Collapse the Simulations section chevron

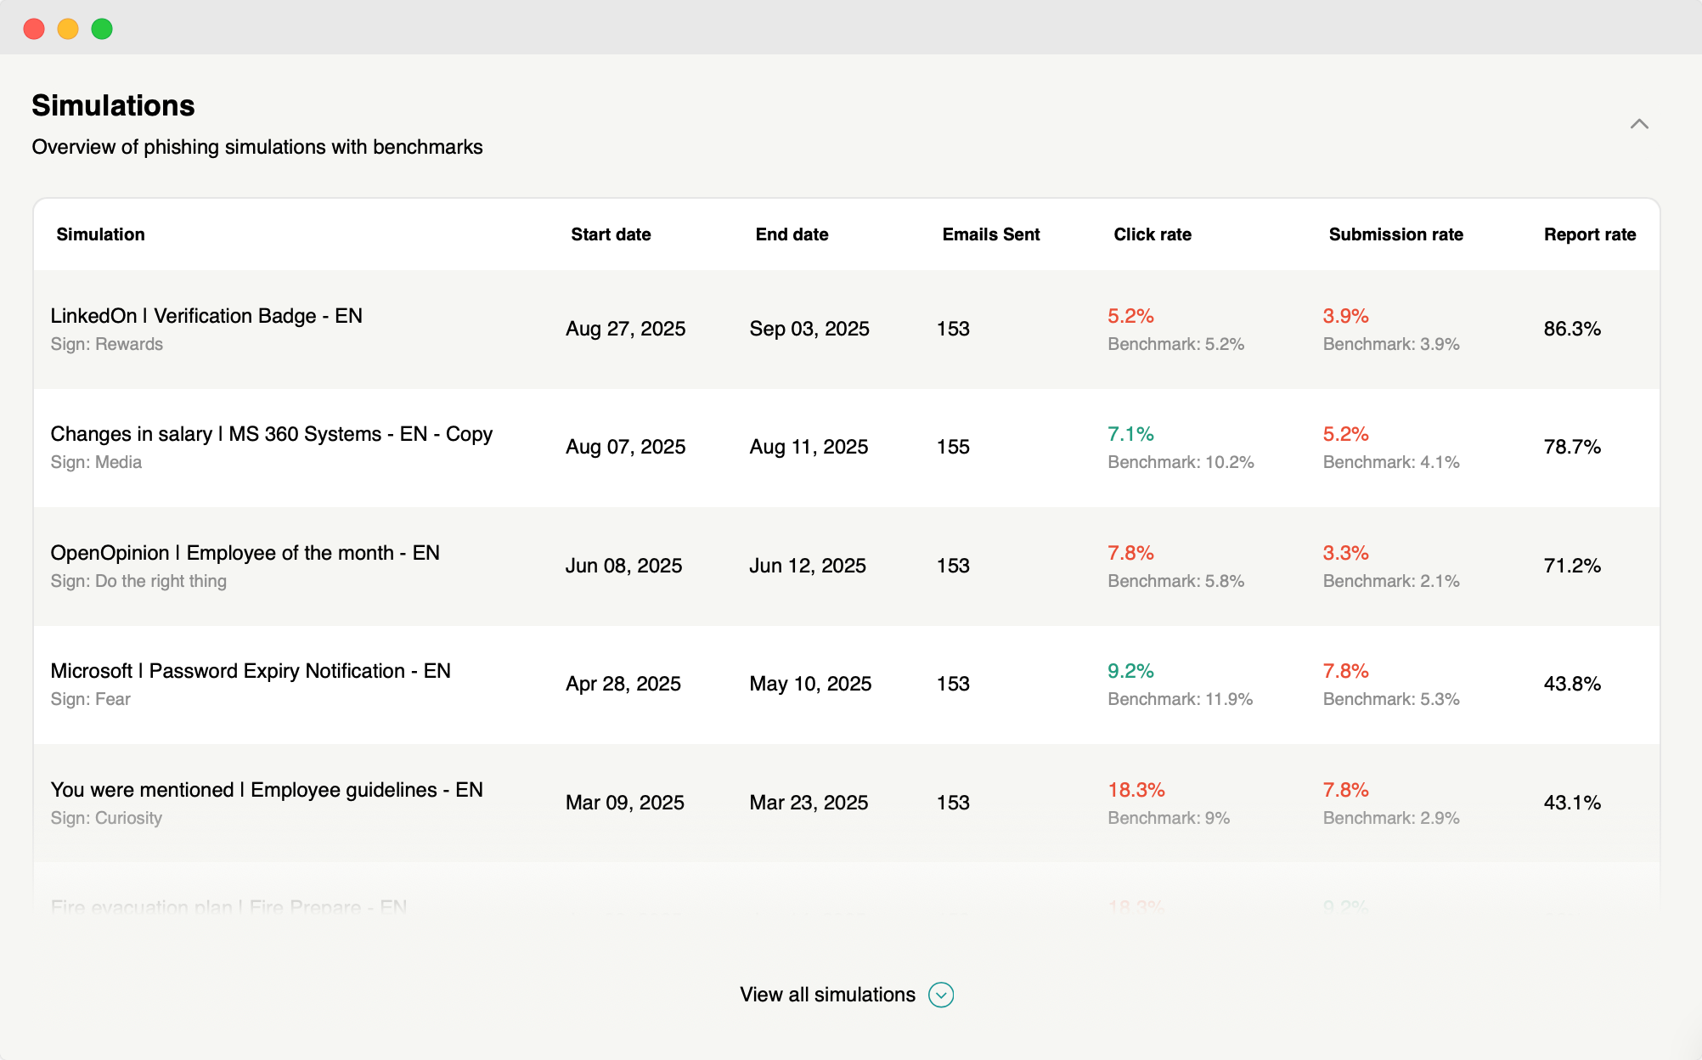pyautogui.click(x=1638, y=124)
